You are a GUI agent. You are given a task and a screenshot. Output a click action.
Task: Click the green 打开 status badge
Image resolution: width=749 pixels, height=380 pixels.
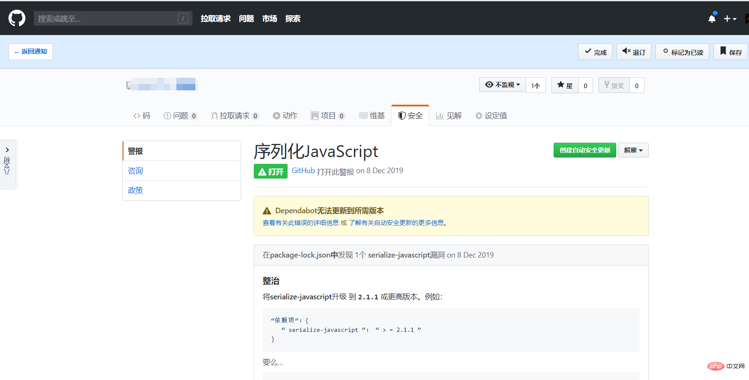point(271,171)
